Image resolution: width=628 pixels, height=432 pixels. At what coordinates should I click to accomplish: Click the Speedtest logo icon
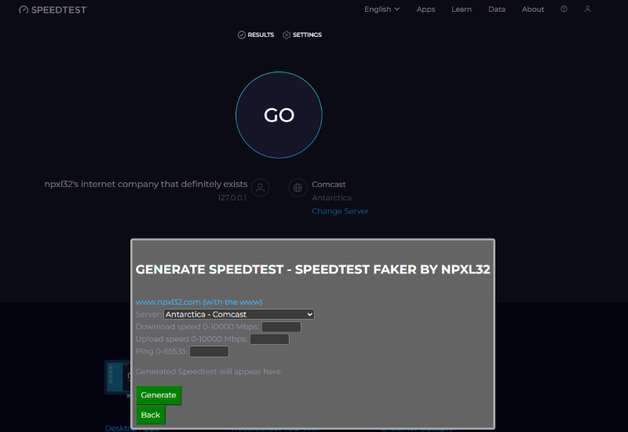pyautogui.click(x=24, y=9)
